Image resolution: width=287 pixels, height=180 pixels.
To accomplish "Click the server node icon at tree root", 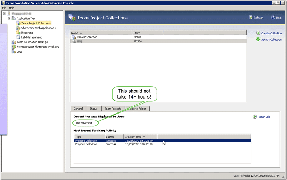I will pos(9,14).
